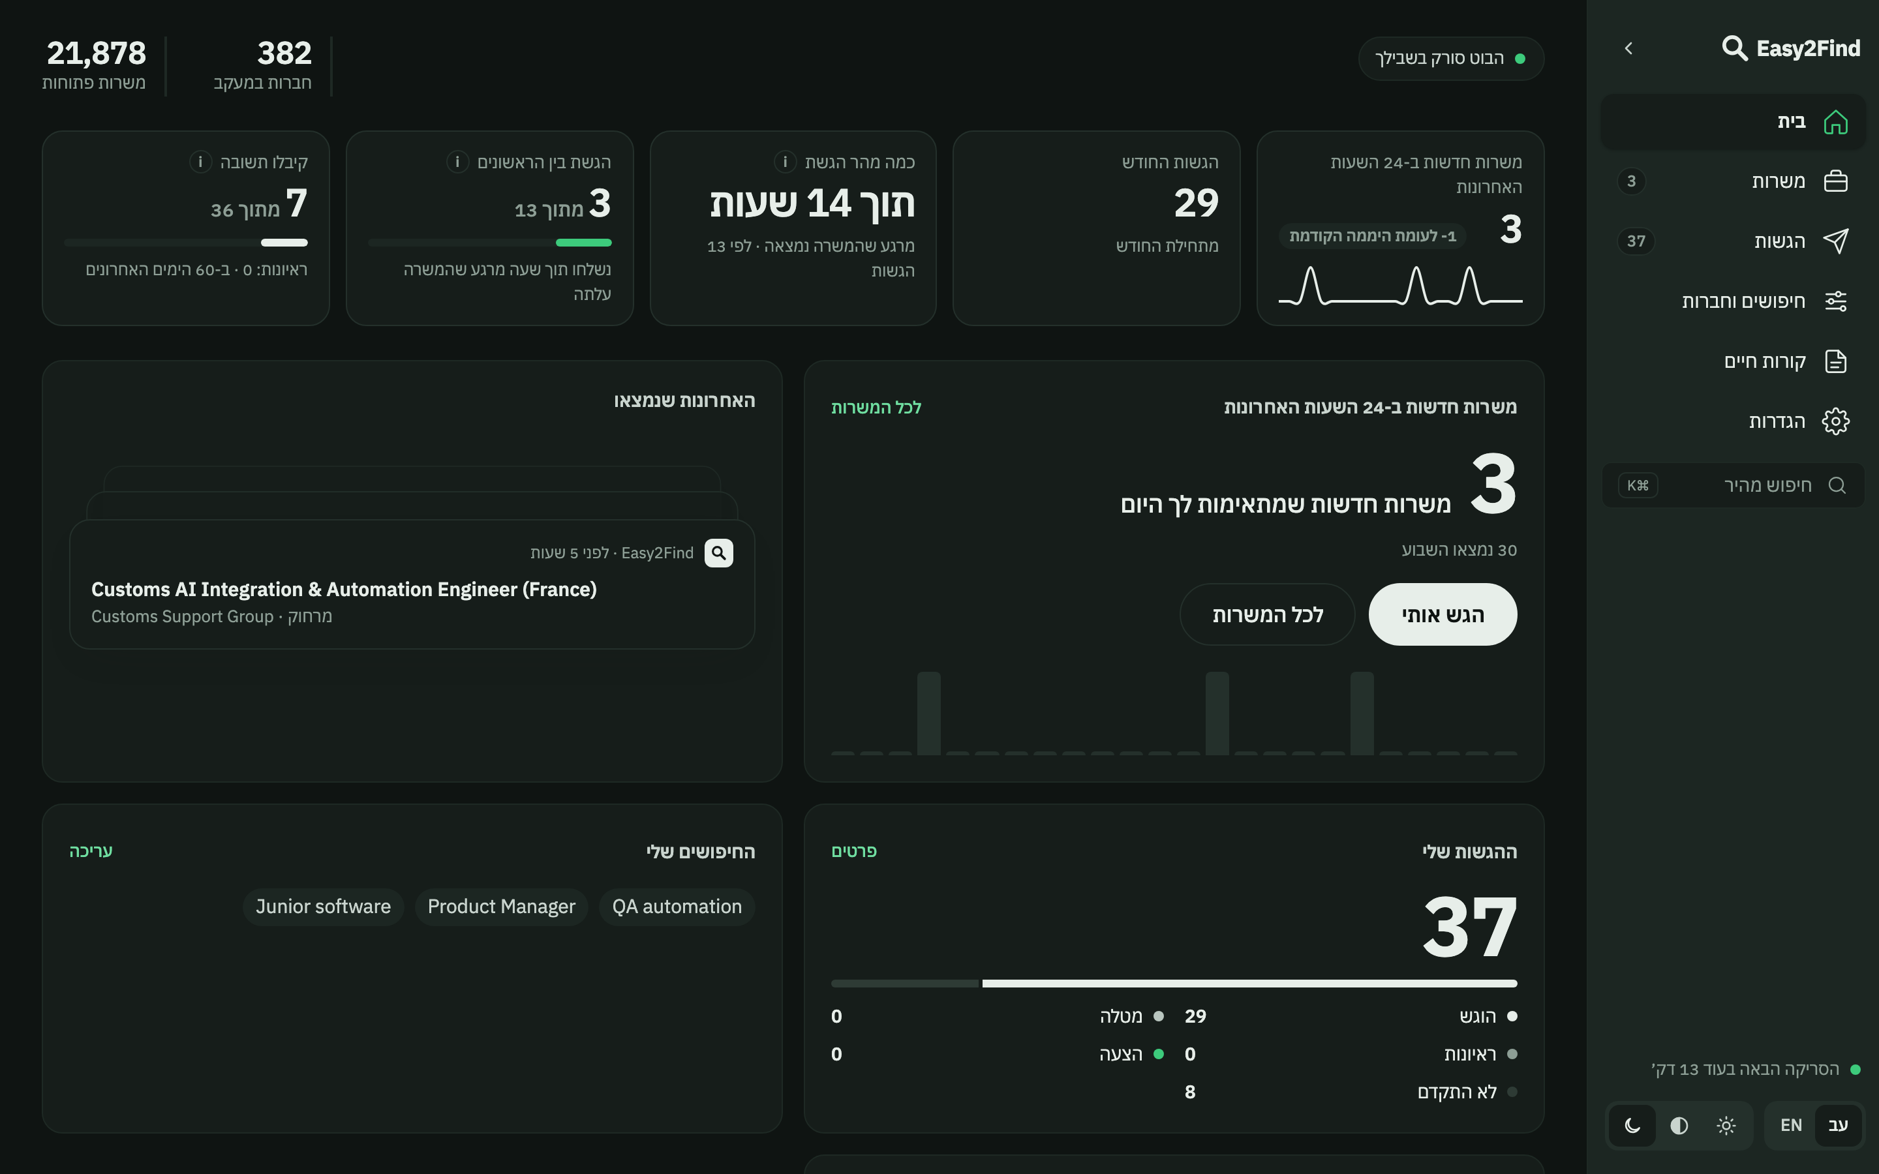Open the משרות briefcase icon
This screenshot has height=1174, width=1879.
coord(1835,181)
